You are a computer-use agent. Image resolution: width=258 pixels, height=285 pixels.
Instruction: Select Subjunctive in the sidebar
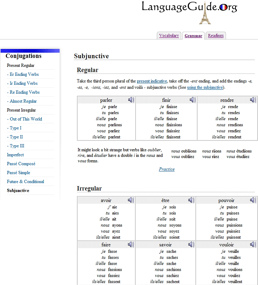click(18, 191)
